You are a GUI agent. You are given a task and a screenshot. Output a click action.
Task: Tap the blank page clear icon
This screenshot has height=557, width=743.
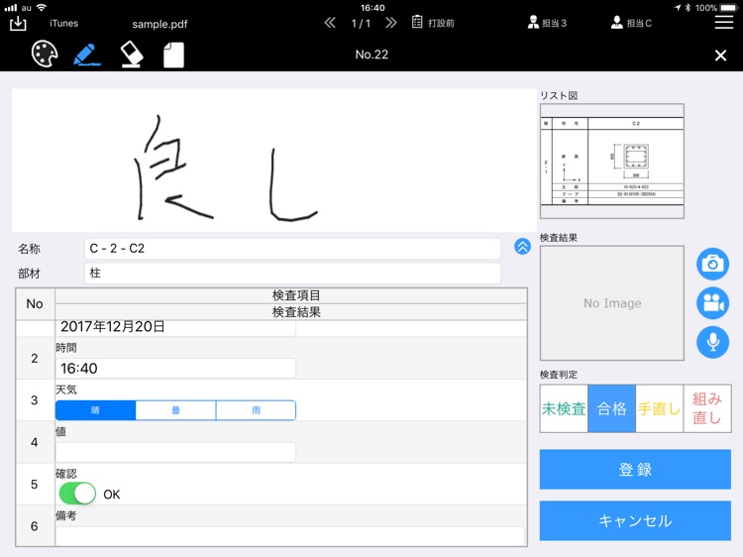[x=173, y=55]
